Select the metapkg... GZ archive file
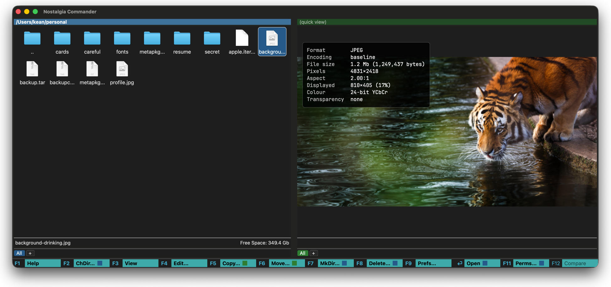Image resolution: width=611 pixels, height=287 pixels. coord(92,73)
